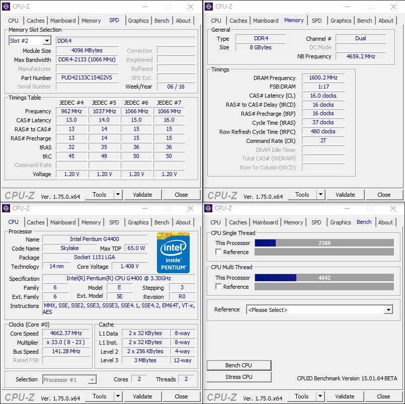The width and height of the screenshot is (405, 404).
Task: Click the DRAM Frequency value 1600.2 MHz
Action: (x=323, y=77)
